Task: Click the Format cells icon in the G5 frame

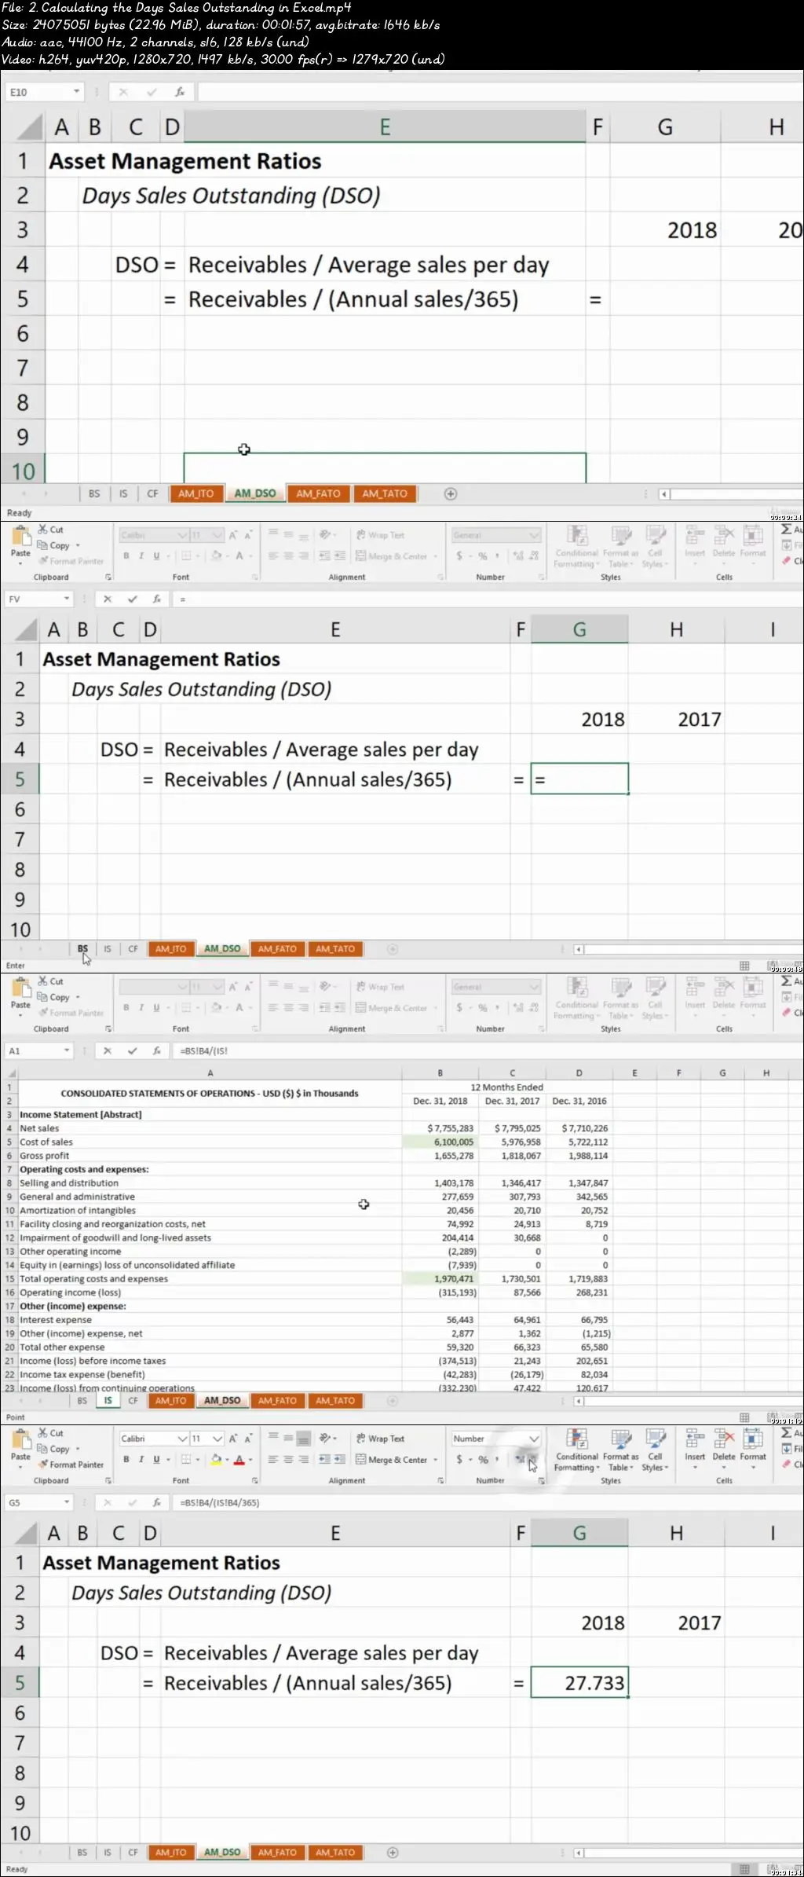Action: 753,1437
